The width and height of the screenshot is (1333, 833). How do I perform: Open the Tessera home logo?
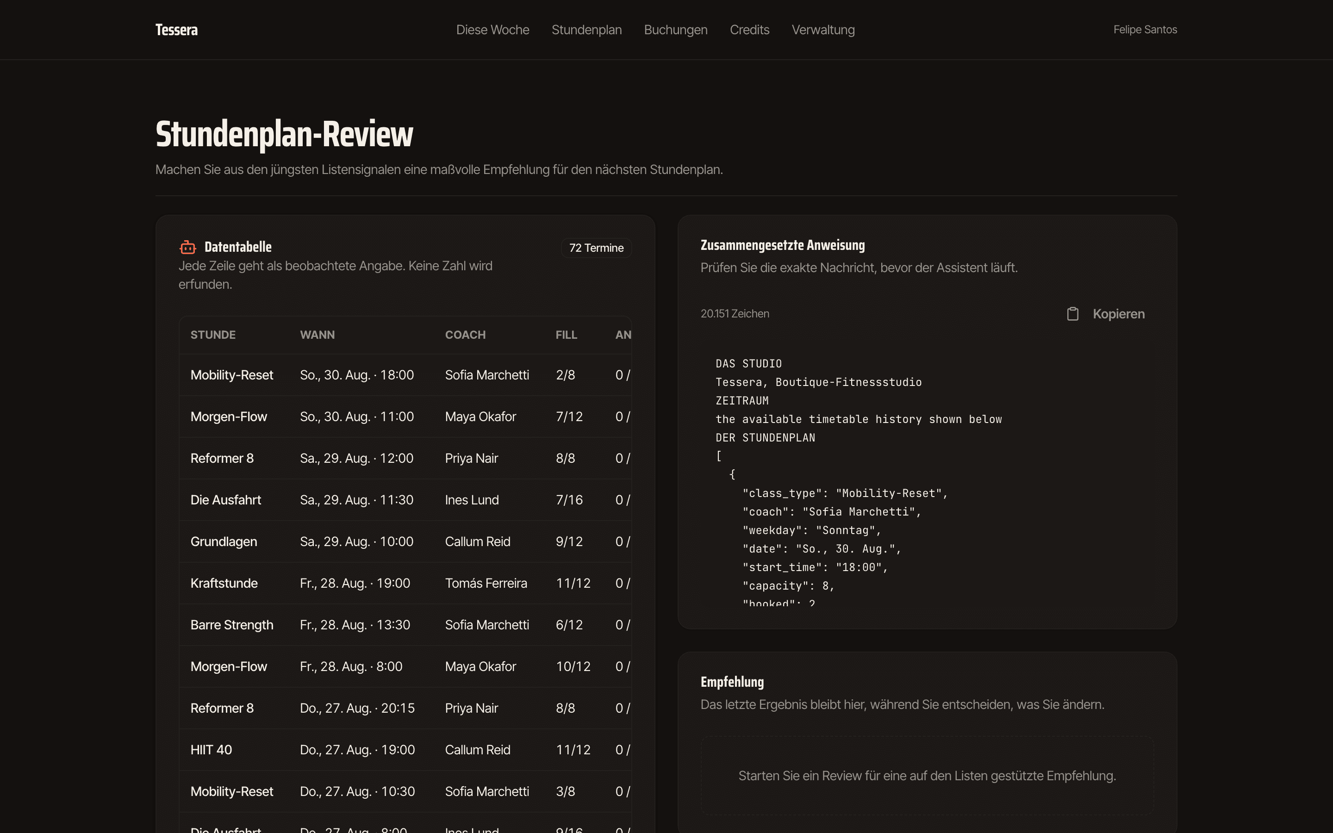click(176, 30)
